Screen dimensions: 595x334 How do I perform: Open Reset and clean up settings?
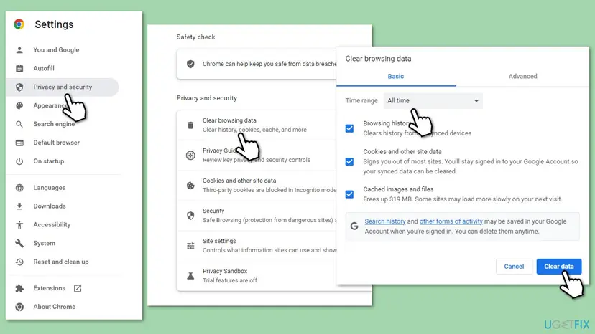pyautogui.click(x=63, y=262)
